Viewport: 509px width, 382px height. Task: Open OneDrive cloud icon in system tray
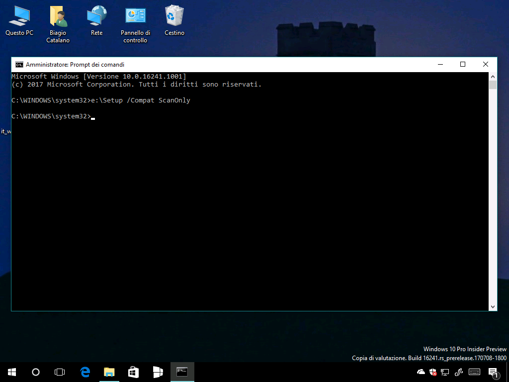[x=421, y=372]
